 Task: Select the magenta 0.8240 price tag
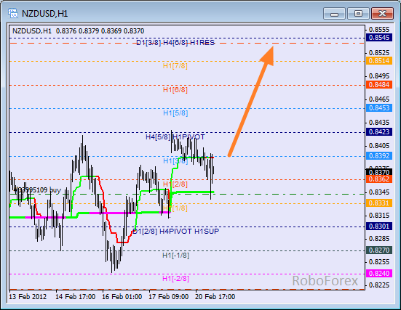coord(379,273)
